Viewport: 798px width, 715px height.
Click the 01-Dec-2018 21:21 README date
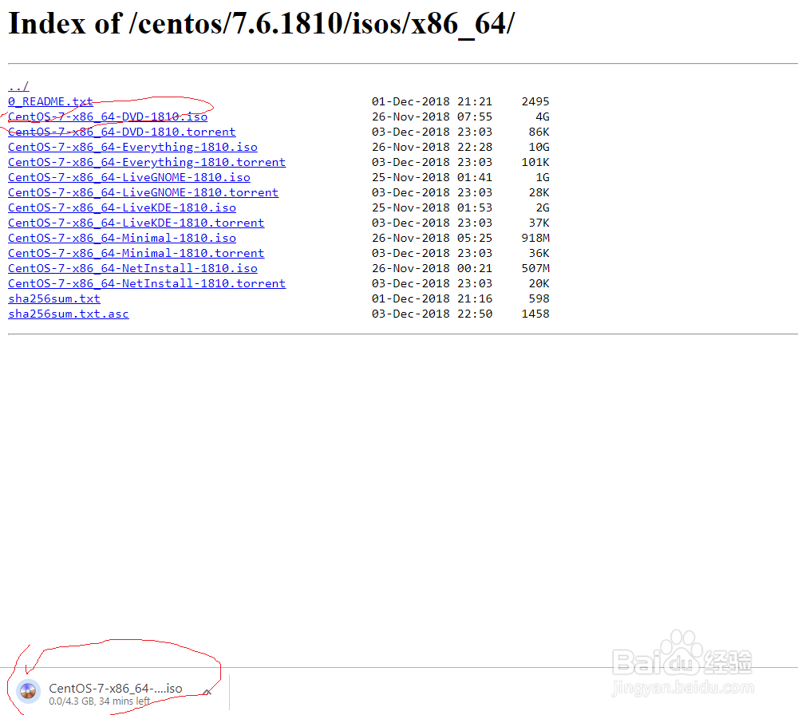pos(432,101)
